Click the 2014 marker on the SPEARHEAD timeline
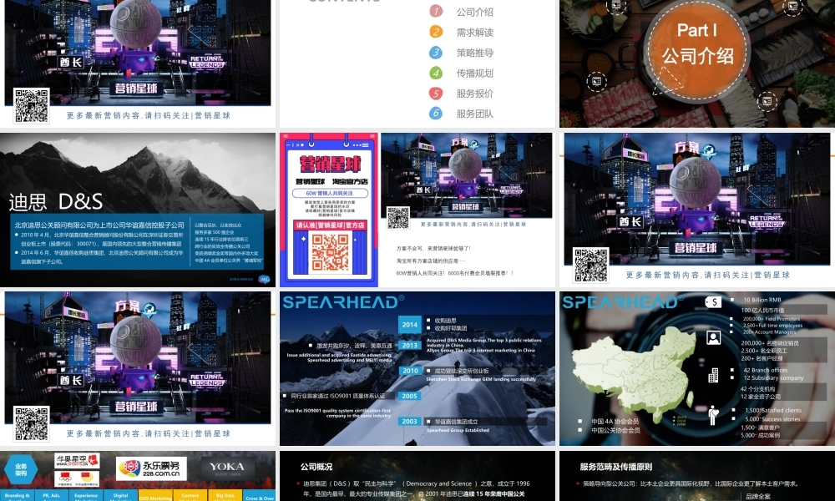This screenshot has width=835, height=501. (x=409, y=324)
